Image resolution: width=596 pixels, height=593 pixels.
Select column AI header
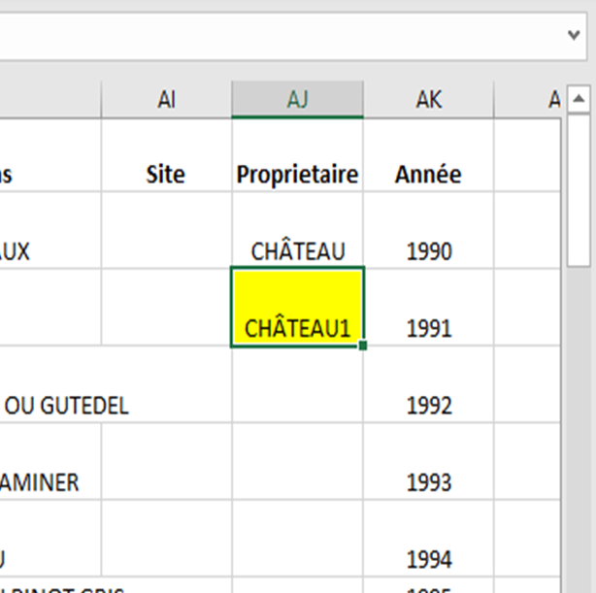click(x=166, y=100)
